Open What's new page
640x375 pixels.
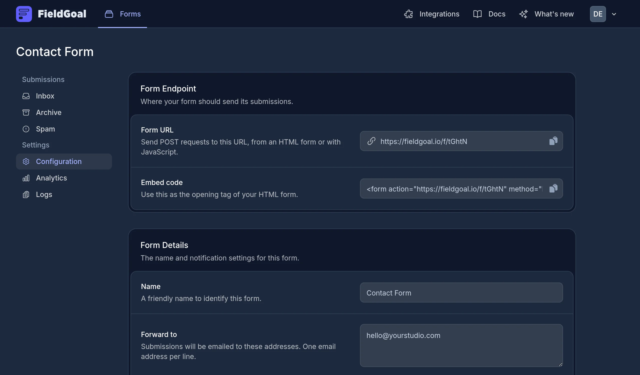(546, 14)
